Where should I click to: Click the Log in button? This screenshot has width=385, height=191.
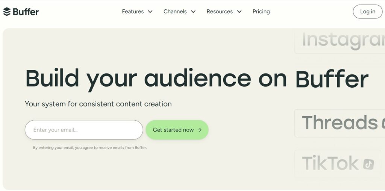368,12
